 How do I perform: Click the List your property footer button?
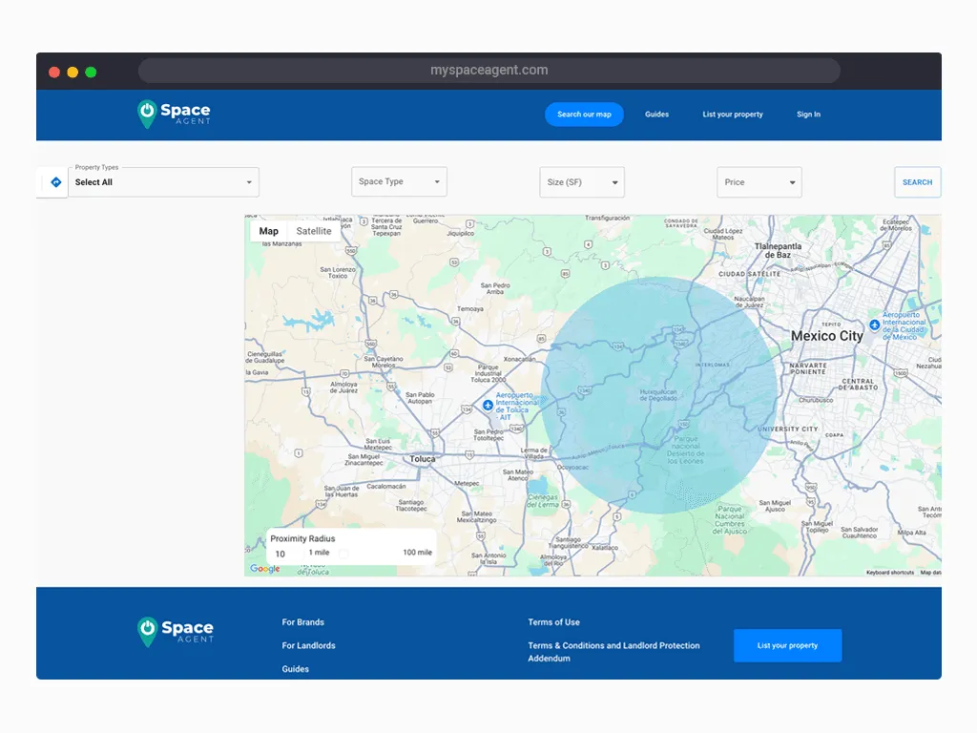tap(787, 645)
